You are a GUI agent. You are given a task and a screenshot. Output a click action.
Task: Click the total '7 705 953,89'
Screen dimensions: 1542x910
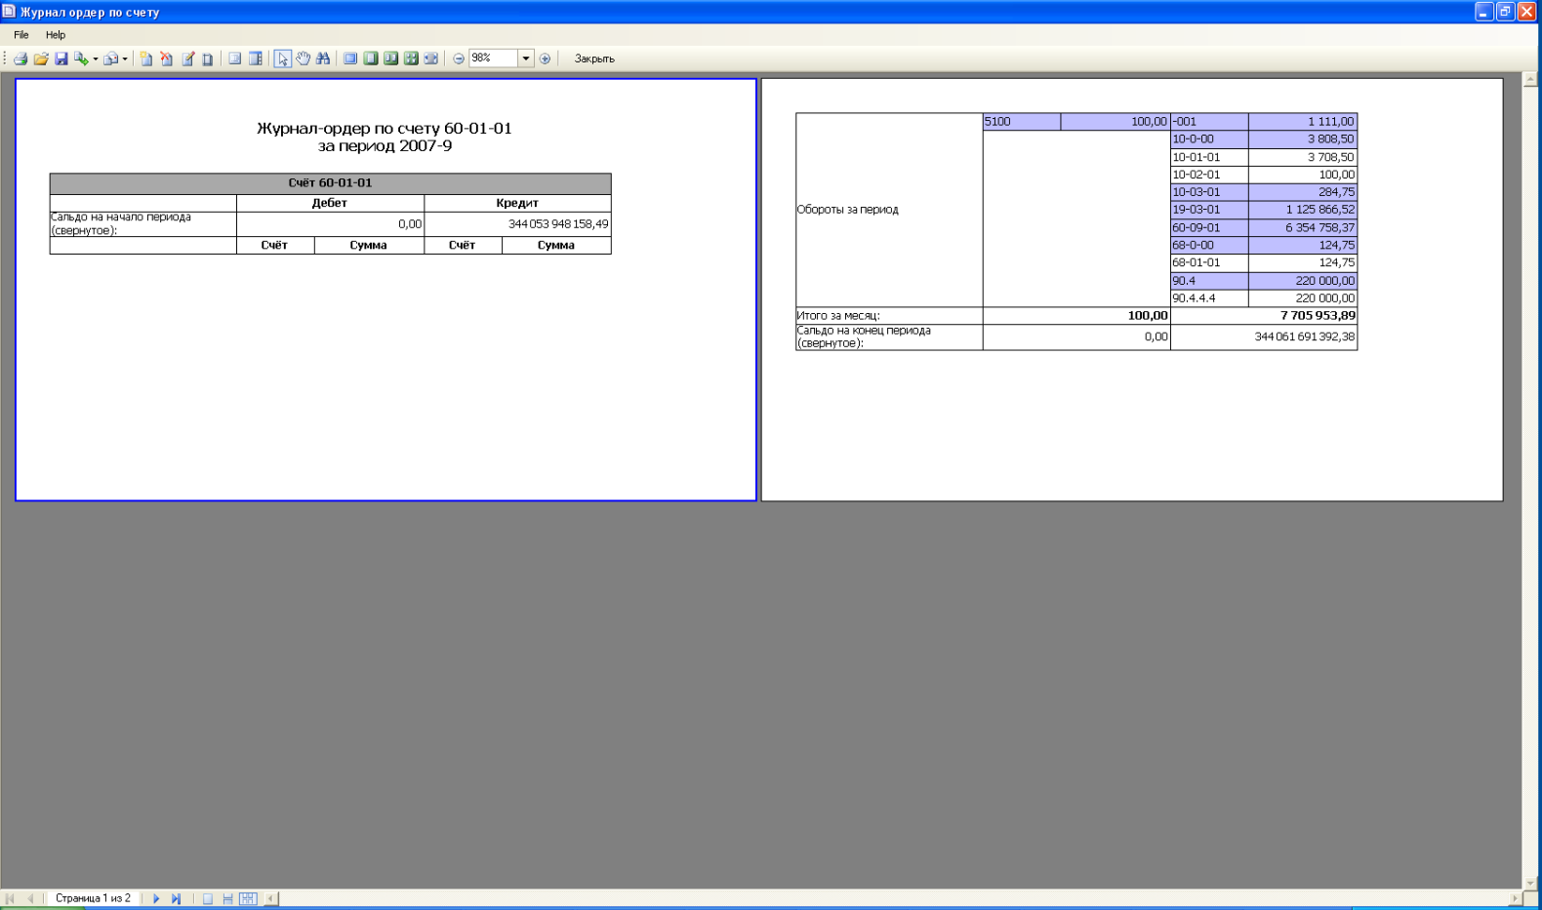tap(1318, 316)
